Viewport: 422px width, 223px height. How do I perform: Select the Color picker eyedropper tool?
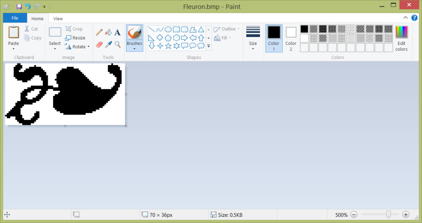click(108, 44)
